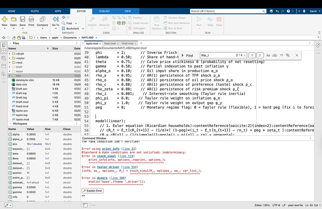Click the Explain Error button
The image size is (322, 209).
coord(93,191)
